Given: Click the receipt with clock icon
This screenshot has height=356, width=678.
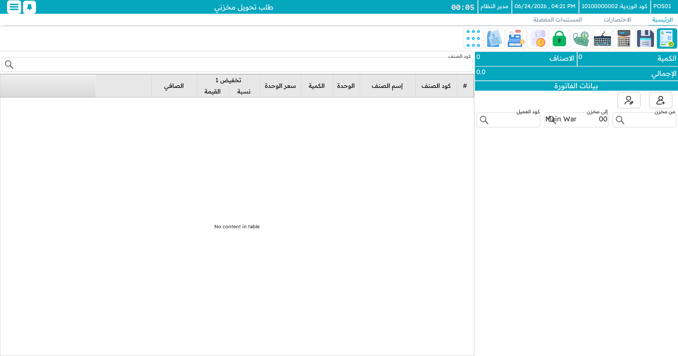Looking at the screenshot, I should tap(537, 38).
